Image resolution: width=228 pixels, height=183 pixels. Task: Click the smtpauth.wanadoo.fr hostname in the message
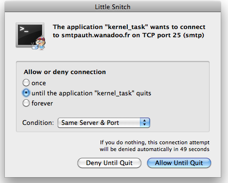click(x=96, y=35)
